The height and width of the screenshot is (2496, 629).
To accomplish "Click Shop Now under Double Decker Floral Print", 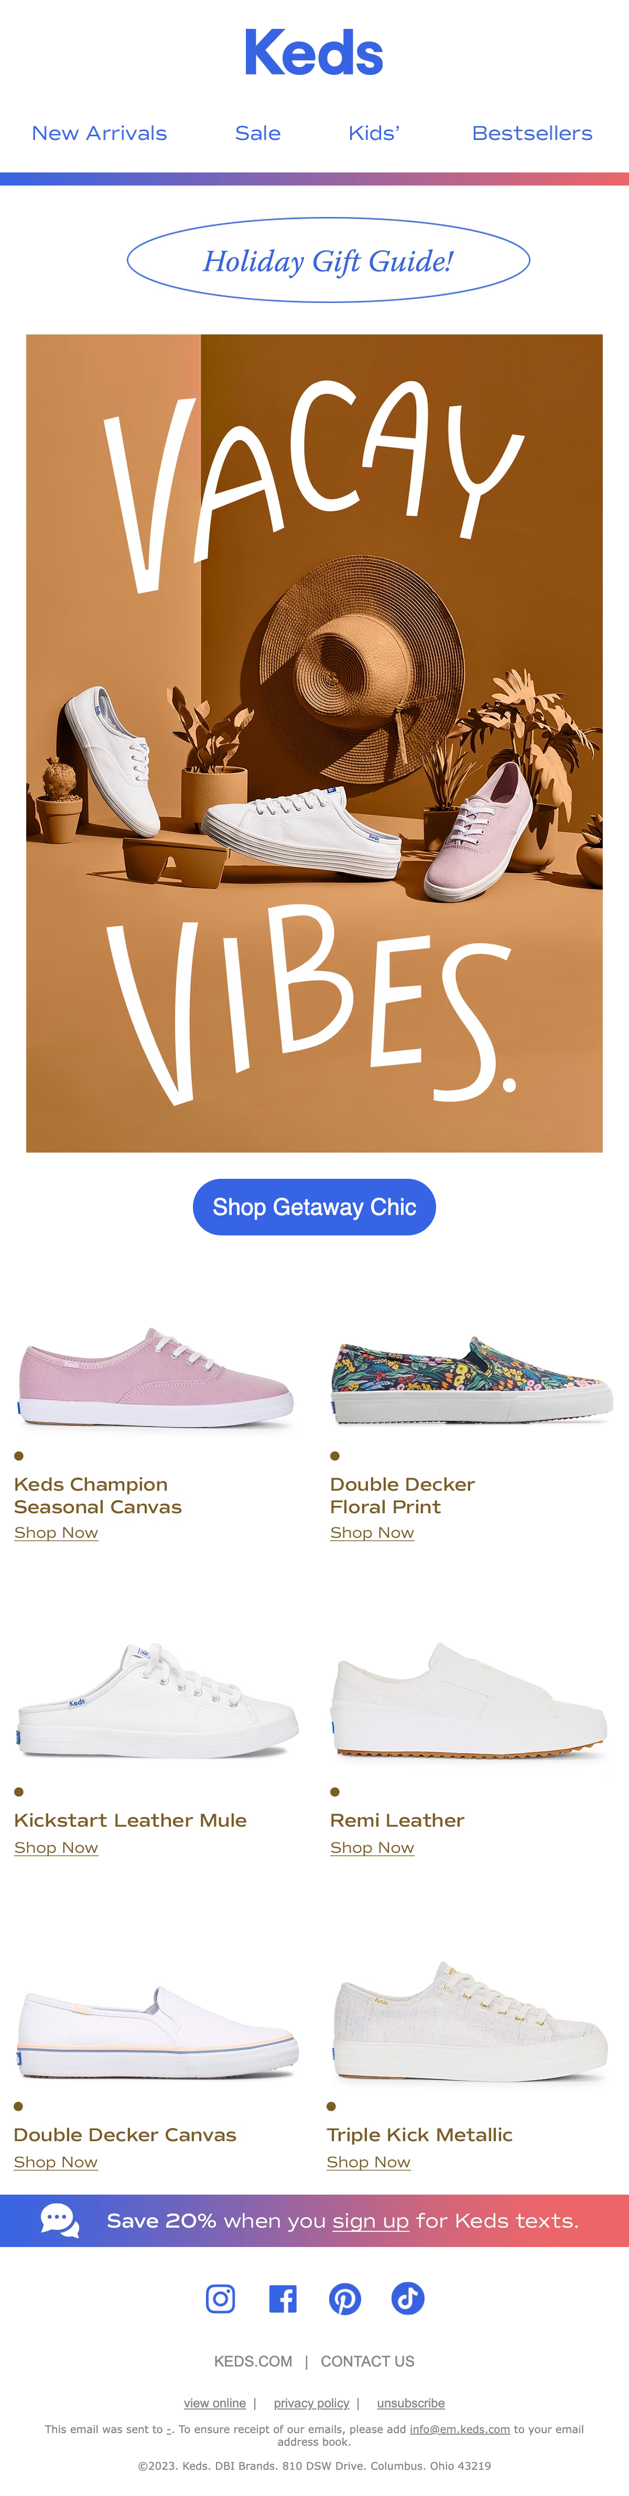I will coord(372,1533).
